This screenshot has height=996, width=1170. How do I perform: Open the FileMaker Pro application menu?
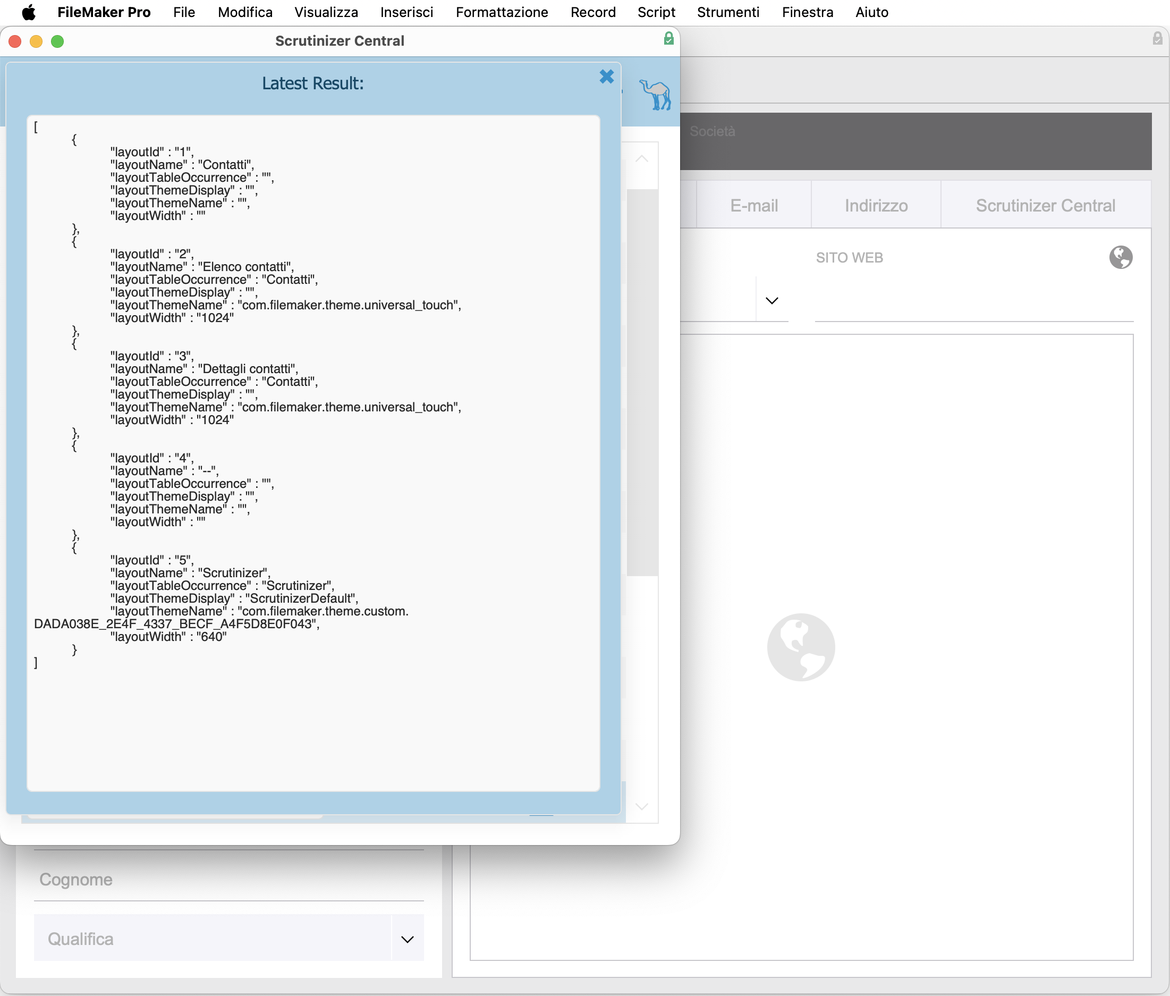[104, 12]
